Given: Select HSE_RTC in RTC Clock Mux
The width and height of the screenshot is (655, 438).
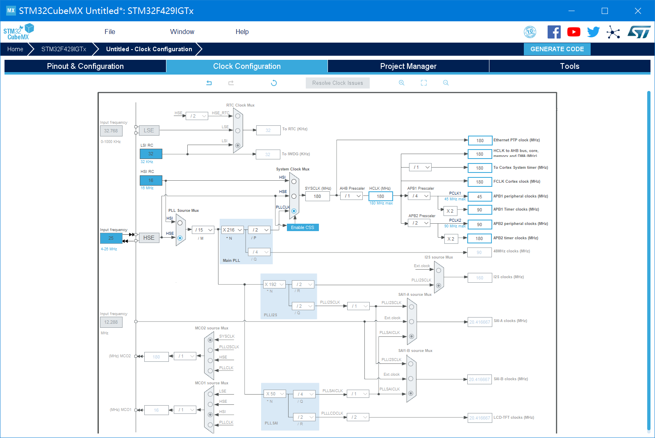Looking at the screenshot, I should click(238, 116).
